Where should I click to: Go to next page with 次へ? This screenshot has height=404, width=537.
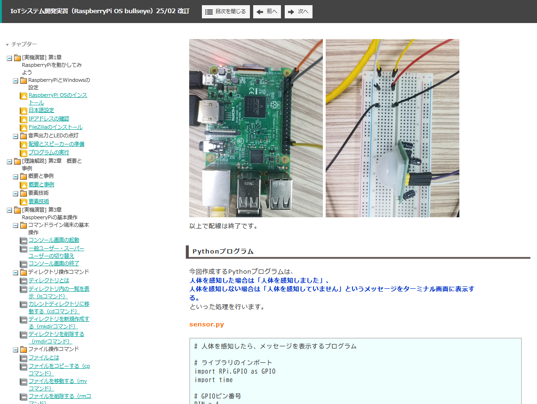pyautogui.click(x=298, y=12)
